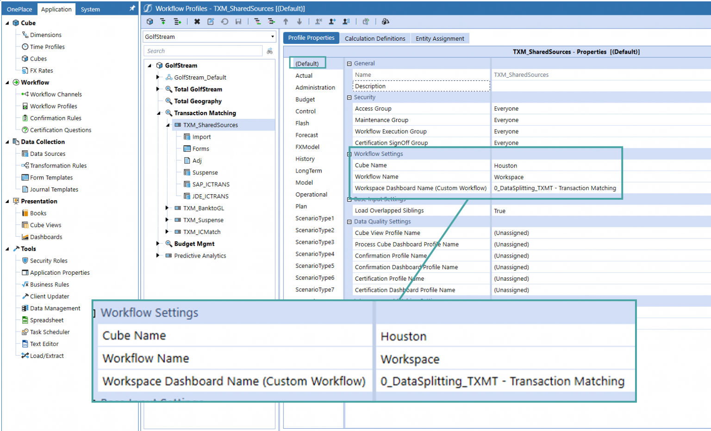711x431 pixels.
Task: Pin the navigation pane with the pushpin icon
Action: (132, 8)
